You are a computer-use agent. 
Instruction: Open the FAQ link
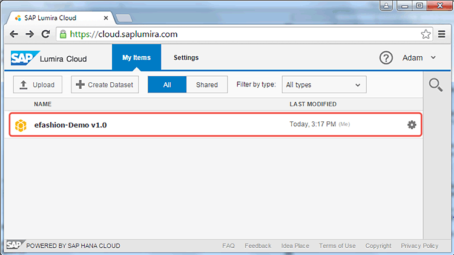[x=228, y=246]
